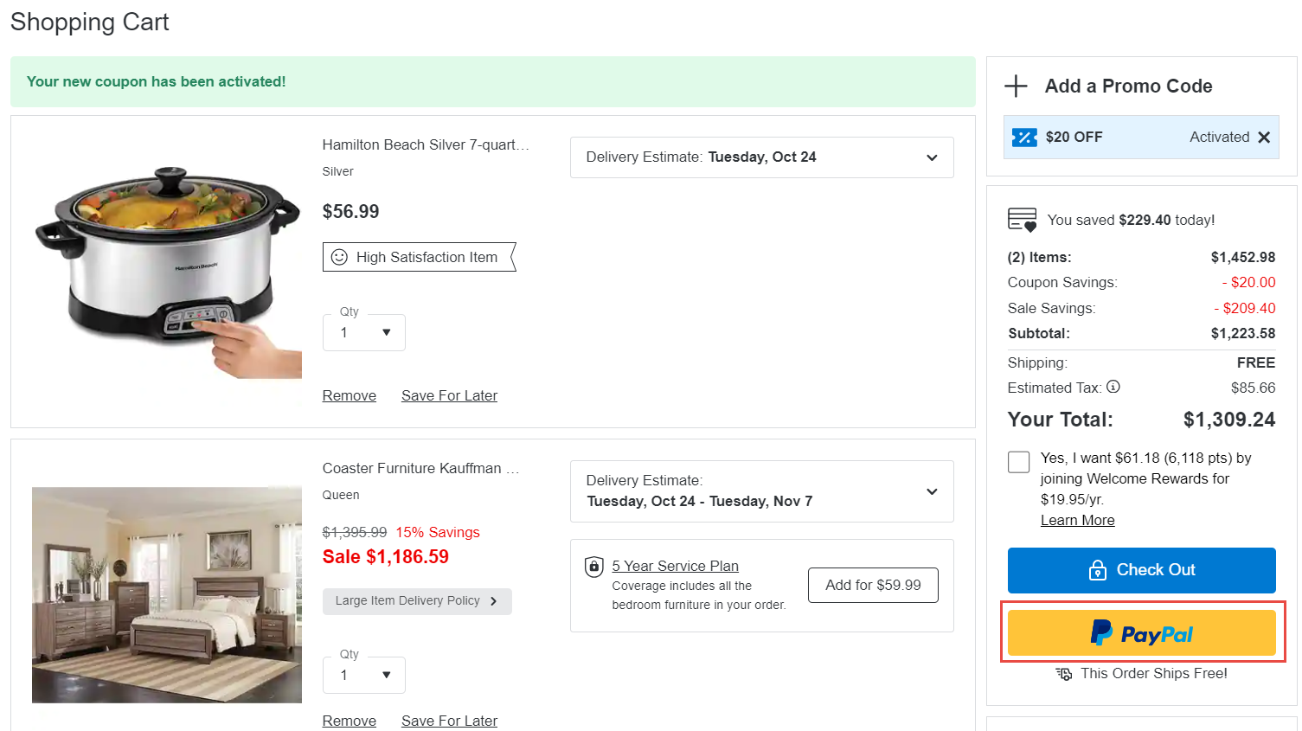
Task: Save the Coaster Furniture bed for later
Action: pos(449,721)
